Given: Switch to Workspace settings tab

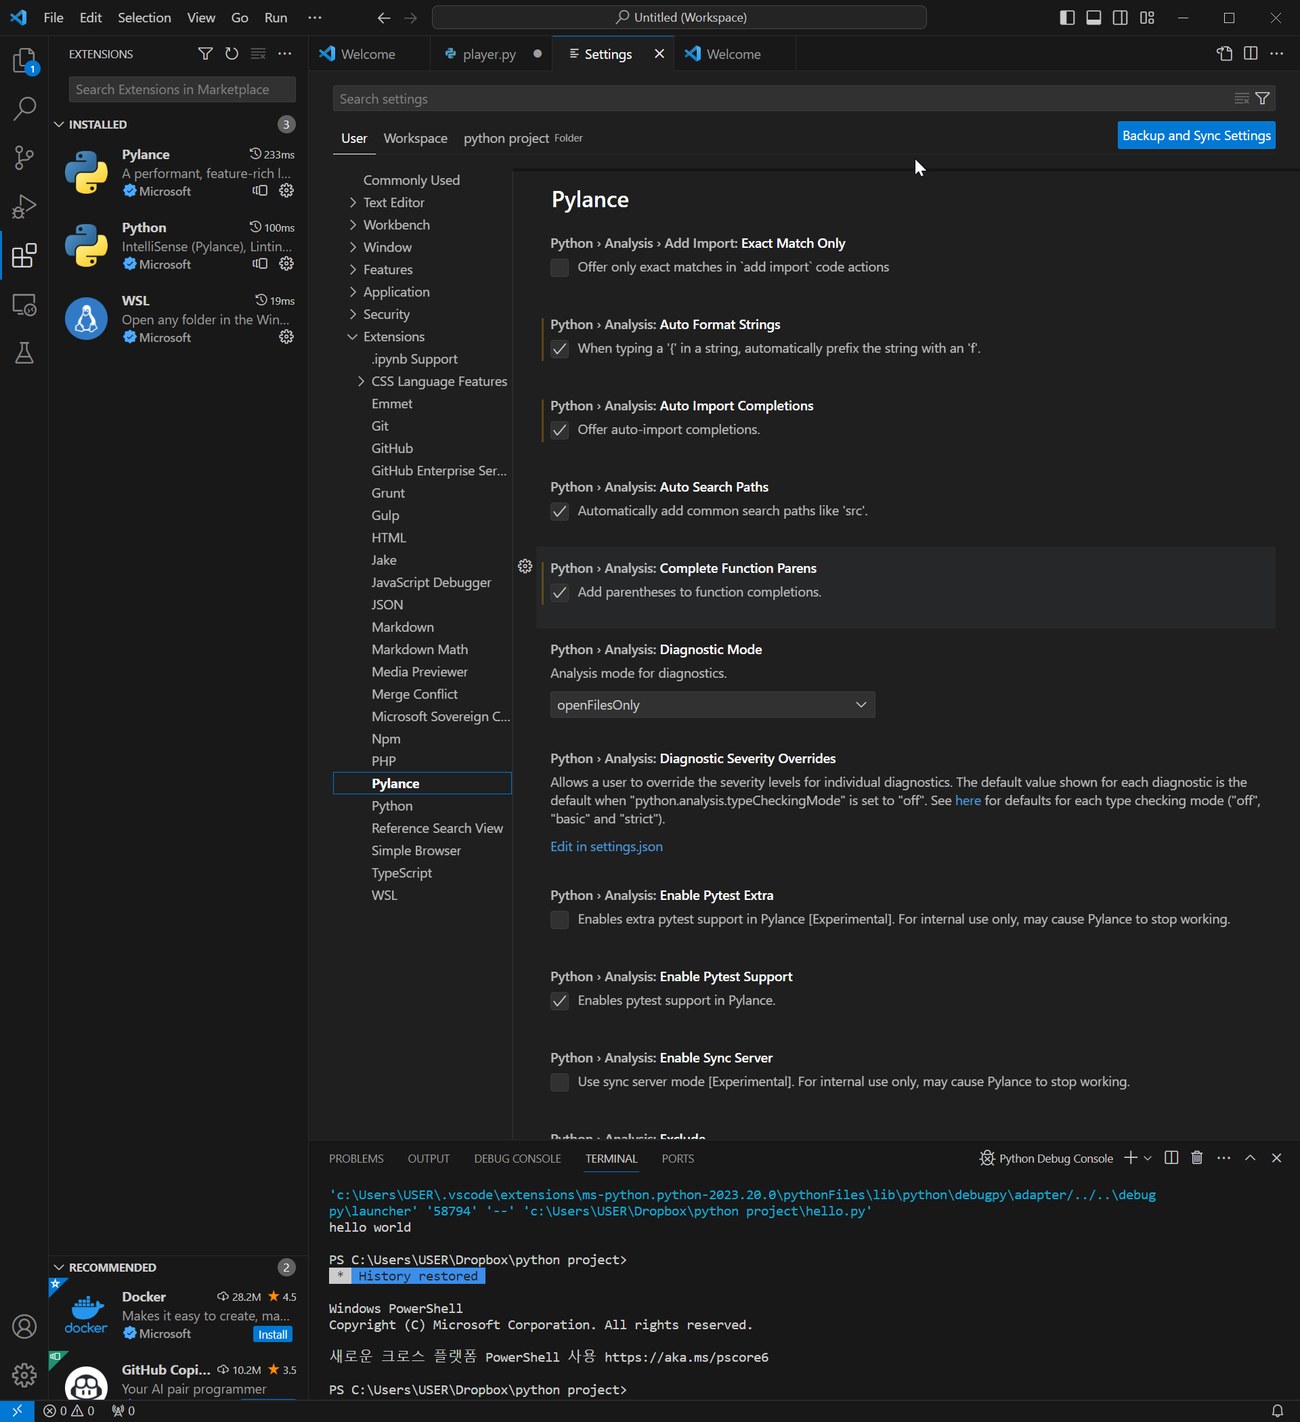Looking at the screenshot, I should (416, 138).
